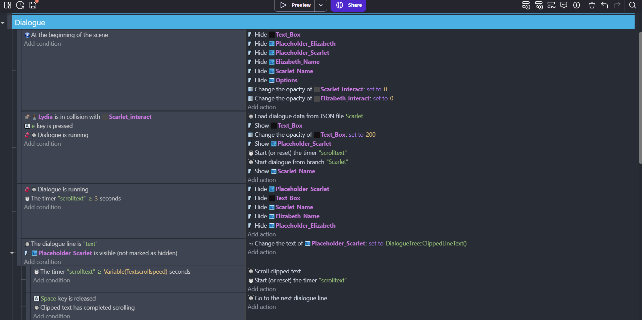Viewport: 642px width, 320px height.
Task: Add action below "Hide Placeholder_Elizabeth" in timer event
Action: click(262, 234)
